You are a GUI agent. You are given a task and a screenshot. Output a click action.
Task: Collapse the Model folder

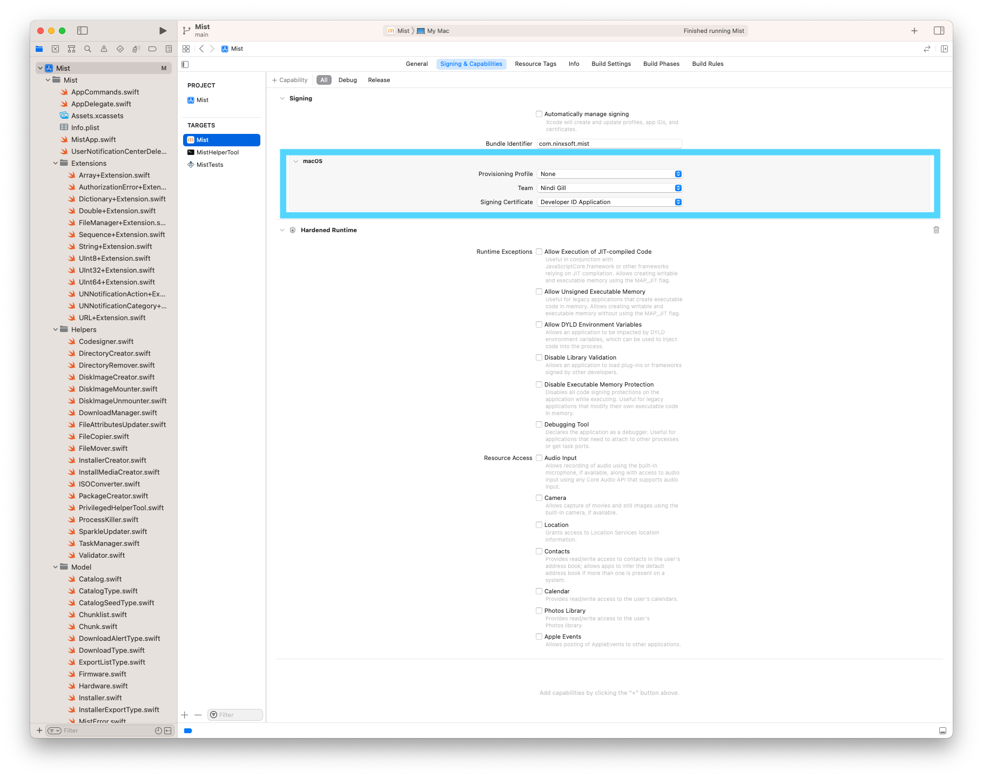pos(56,567)
